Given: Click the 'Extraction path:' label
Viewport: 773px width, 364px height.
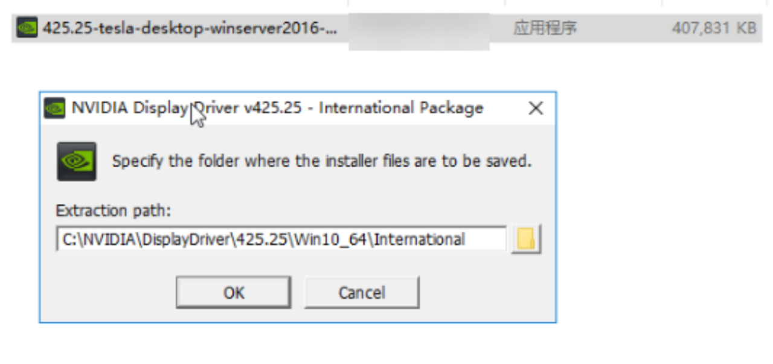Looking at the screenshot, I should [114, 211].
